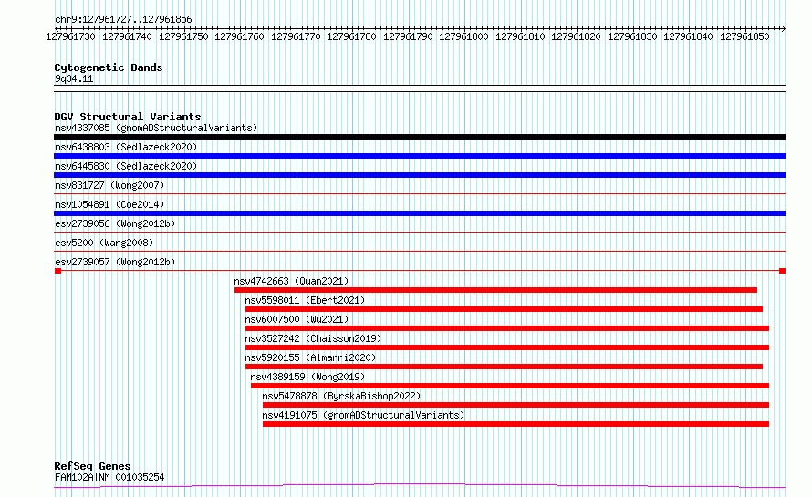Open variant nsv1054891 (Coe2014)
Image resolution: width=812 pixels, height=497 pixels.
[x=109, y=204]
